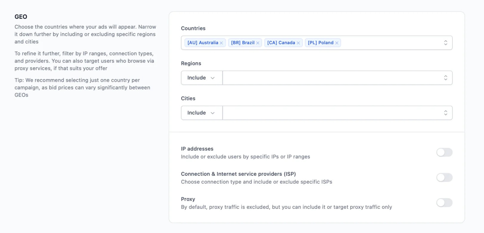The image size is (484, 233).
Task: Select the [AU] Australia tag
Action: [203, 43]
